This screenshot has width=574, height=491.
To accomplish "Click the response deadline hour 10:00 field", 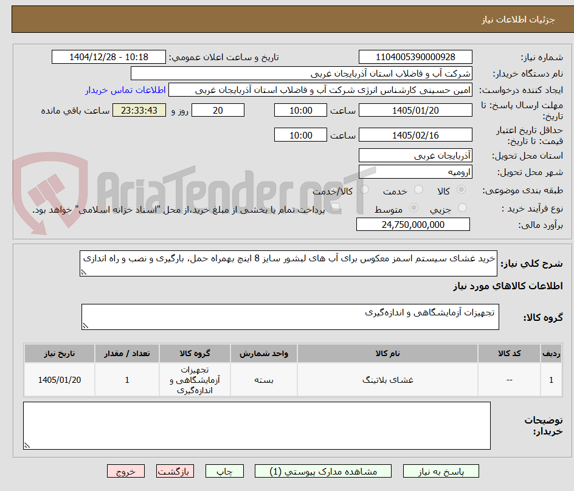I will point(300,110).
